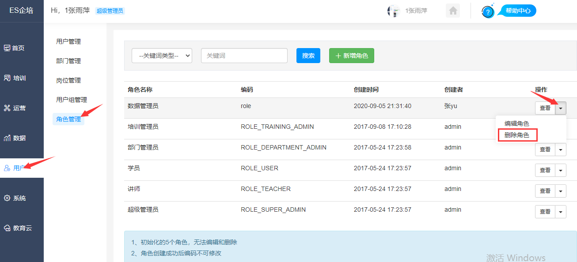Viewport: 577px width, 262px height.
Task: Open the 关键词类型 dropdown
Action: click(x=162, y=56)
